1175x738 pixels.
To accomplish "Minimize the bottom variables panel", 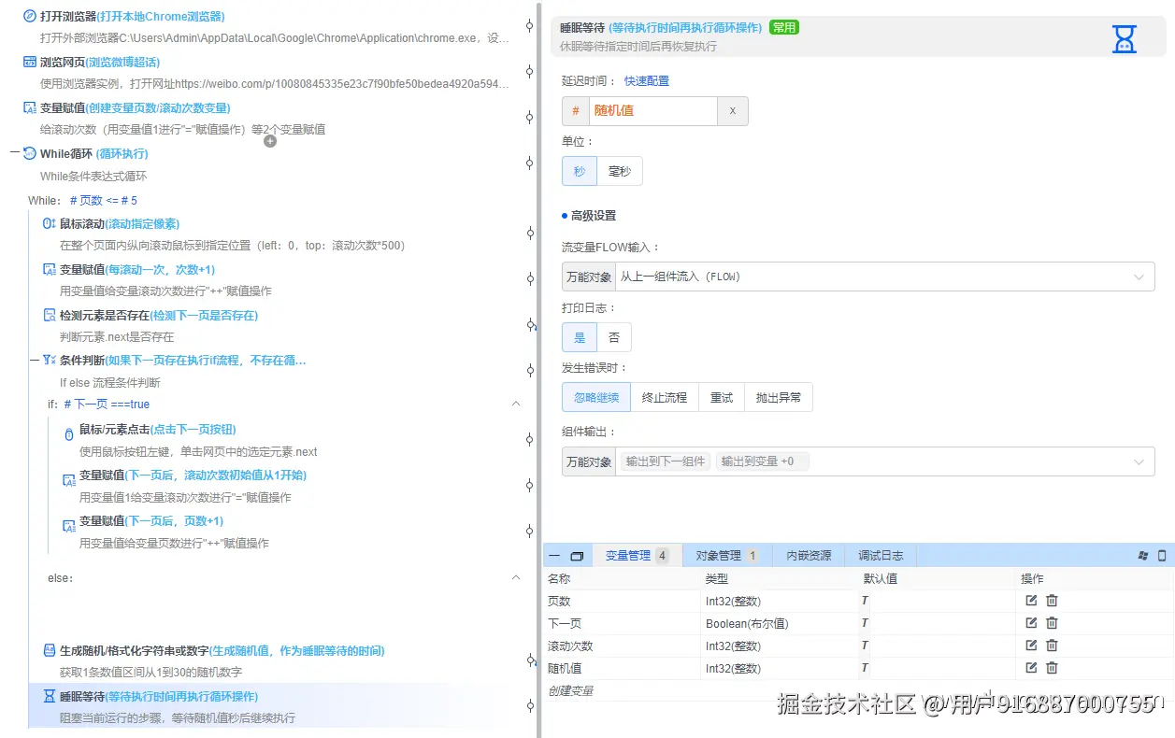I will coord(554,556).
